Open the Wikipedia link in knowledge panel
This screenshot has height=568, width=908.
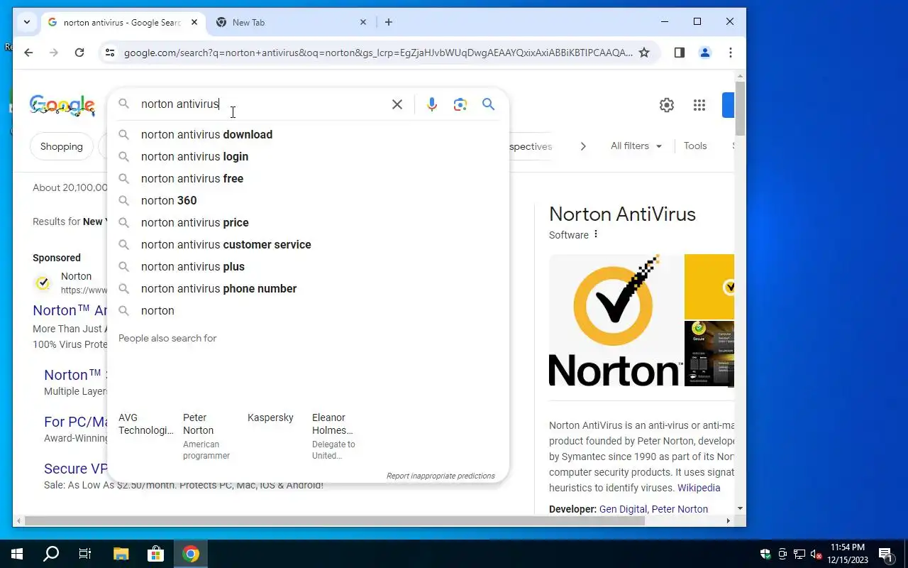(699, 488)
